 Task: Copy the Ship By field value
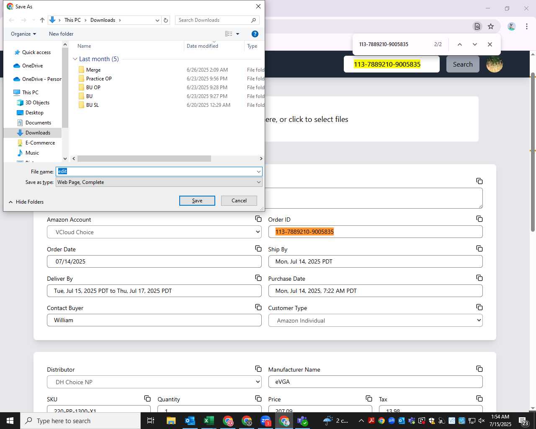479,248
